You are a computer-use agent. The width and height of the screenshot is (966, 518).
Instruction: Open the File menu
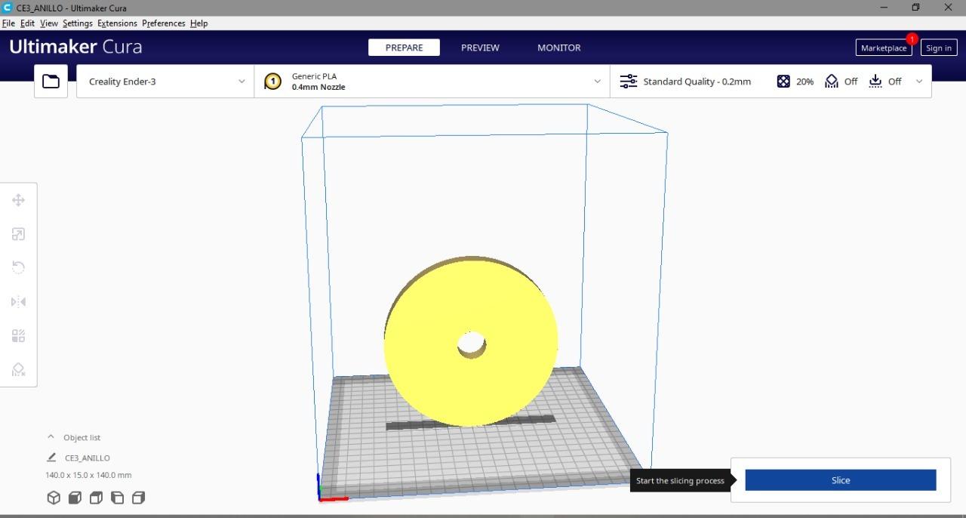coord(8,23)
